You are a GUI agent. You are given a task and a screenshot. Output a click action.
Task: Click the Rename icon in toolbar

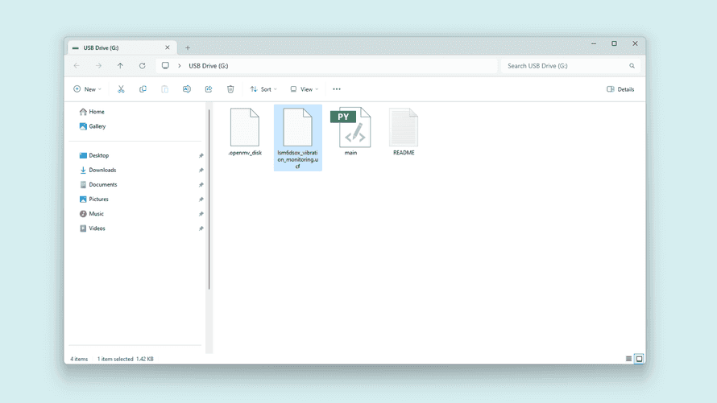click(186, 89)
